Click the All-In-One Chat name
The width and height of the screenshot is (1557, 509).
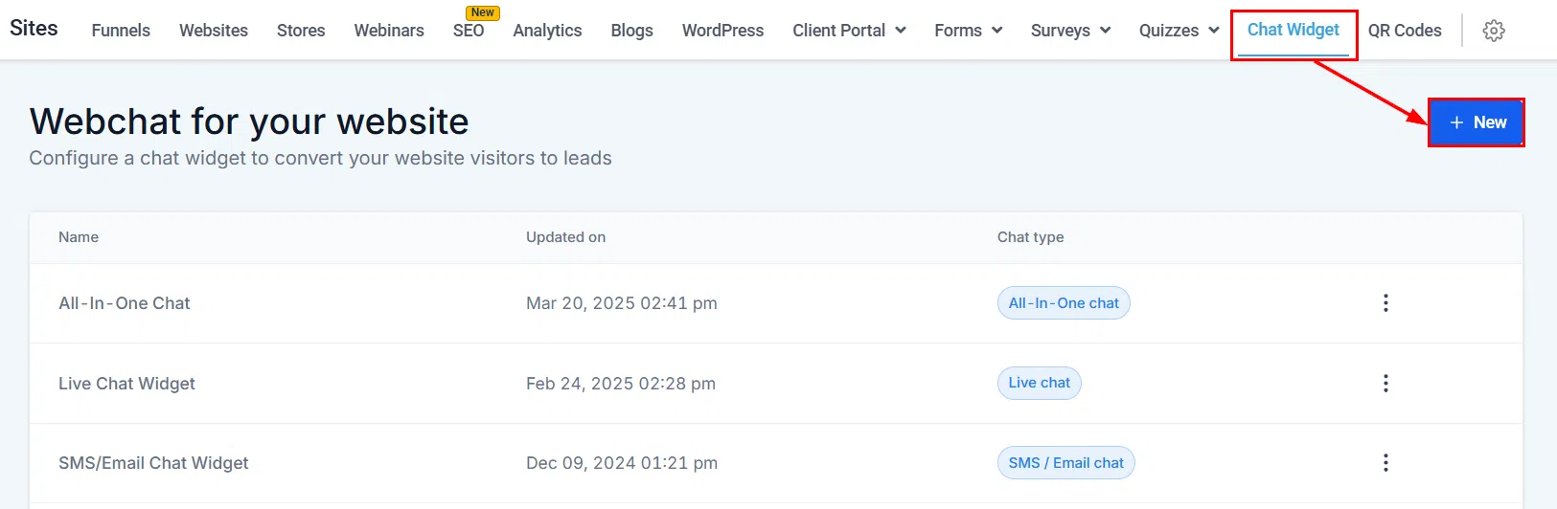[125, 303]
